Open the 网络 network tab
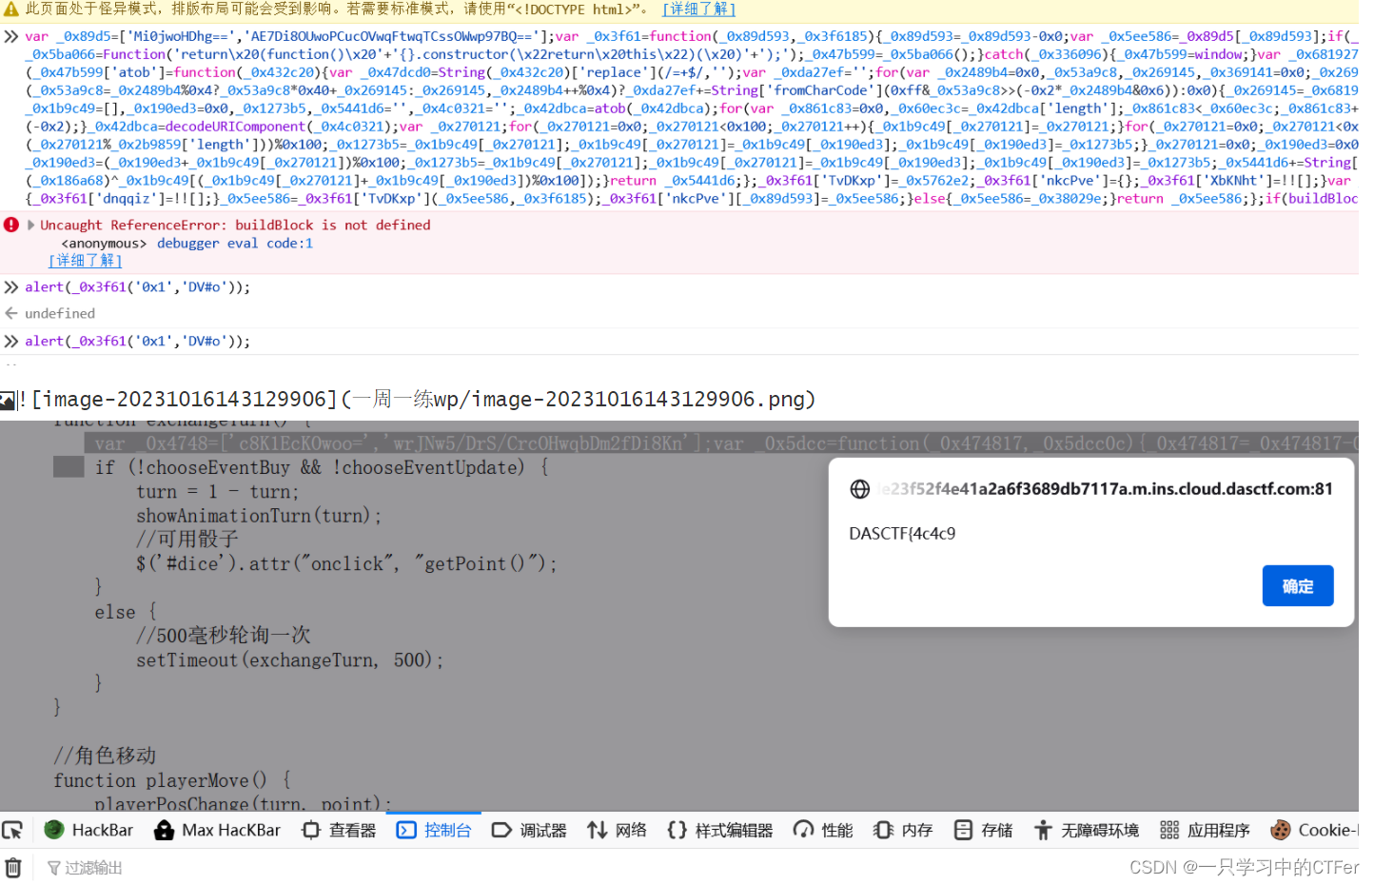The height and width of the screenshot is (885, 1374). tap(617, 830)
